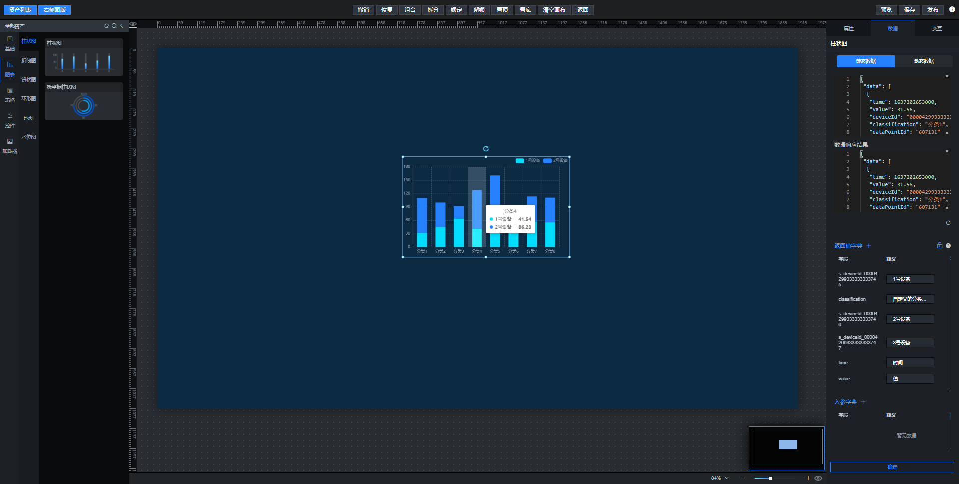Open the 加载器 loader category

[10, 146]
